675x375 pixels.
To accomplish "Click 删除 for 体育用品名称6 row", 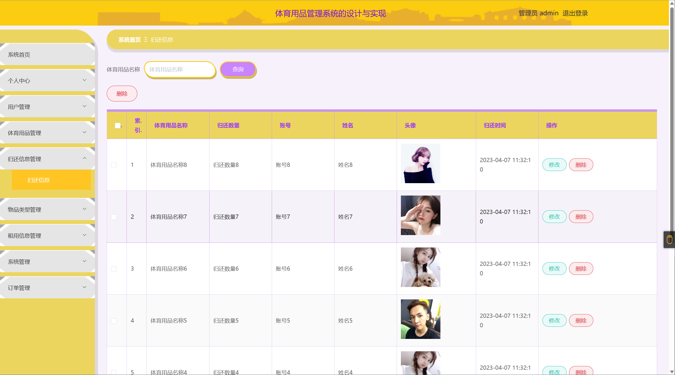I will click(581, 269).
